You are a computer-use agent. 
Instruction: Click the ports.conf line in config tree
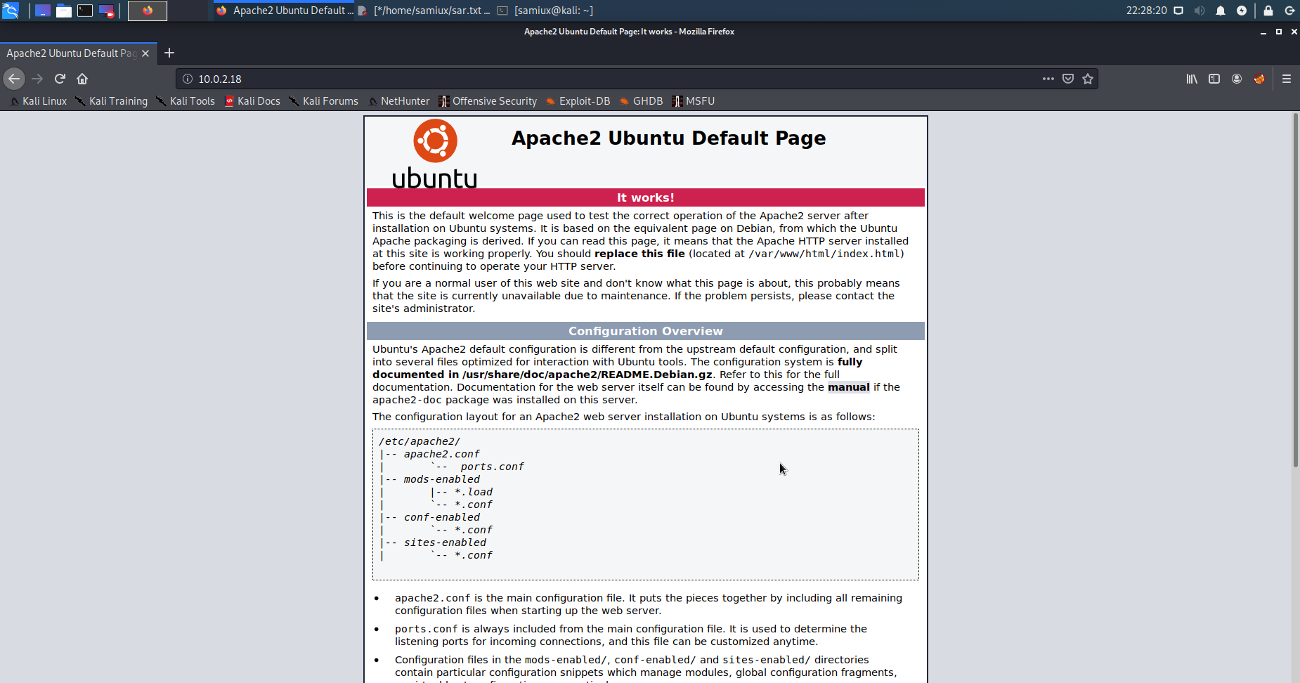(492, 467)
